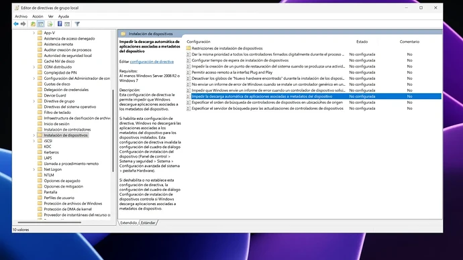Viewport: 463px width, 260px height.
Task: Expand the App-V tree node
Action: click(x=34, y=33)
